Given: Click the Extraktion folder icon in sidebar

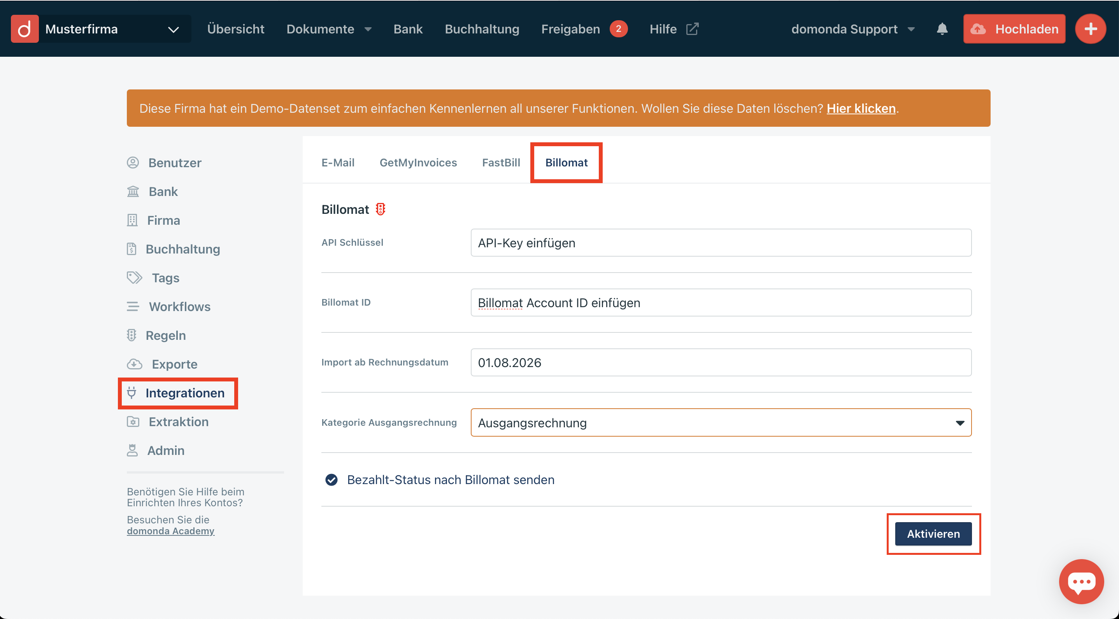Looking at the screenshot, I should point(133,421).
